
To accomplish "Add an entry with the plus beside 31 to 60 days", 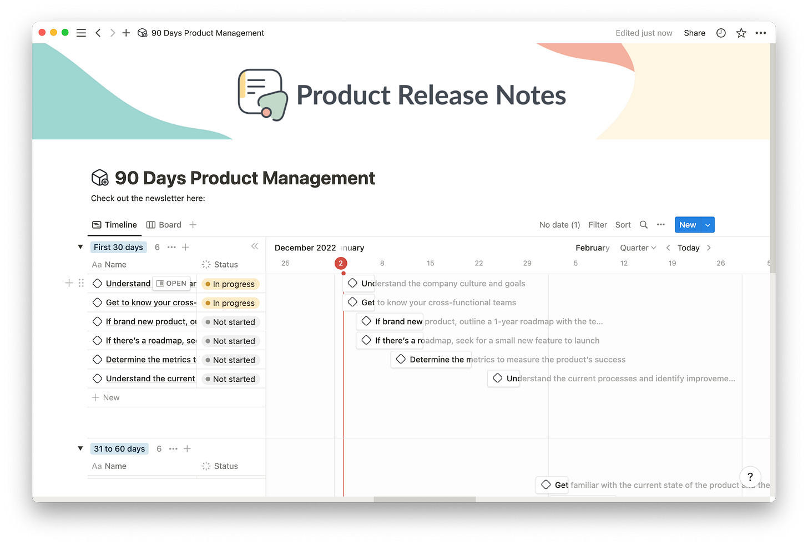I will [x=187, y=448].
